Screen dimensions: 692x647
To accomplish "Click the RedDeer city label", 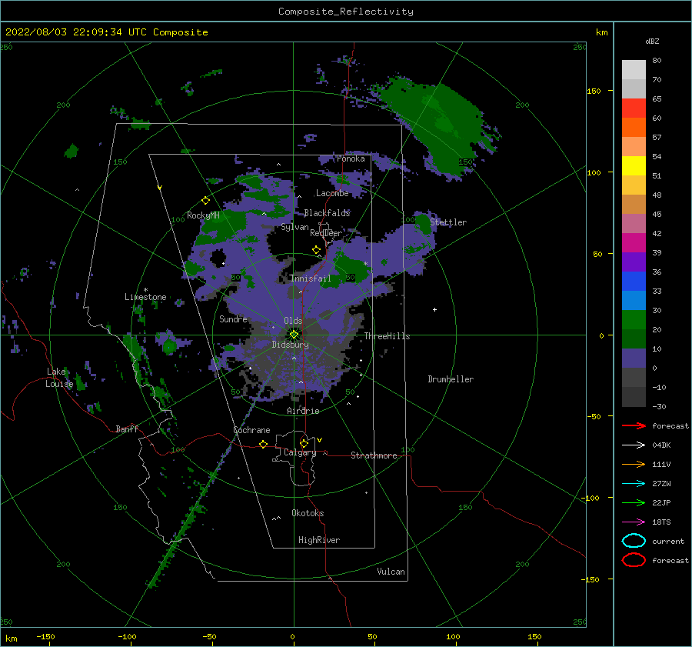I will point(326,233).
